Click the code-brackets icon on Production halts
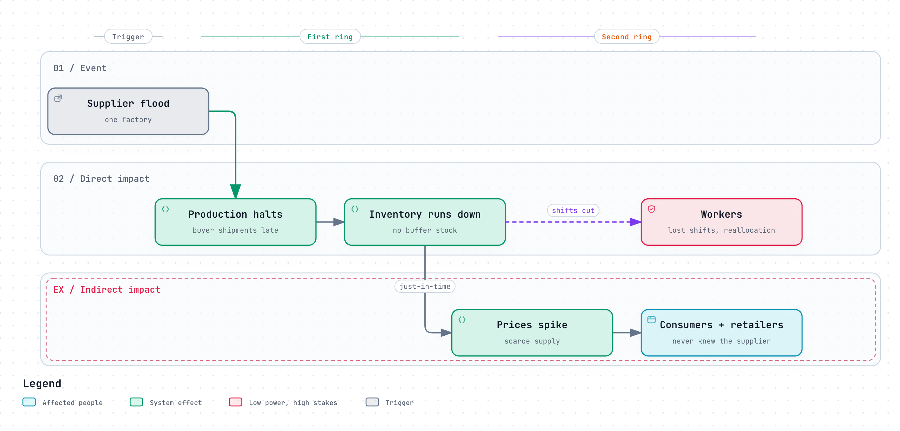Viewport: 900px width, 431px height. (166, 209)
